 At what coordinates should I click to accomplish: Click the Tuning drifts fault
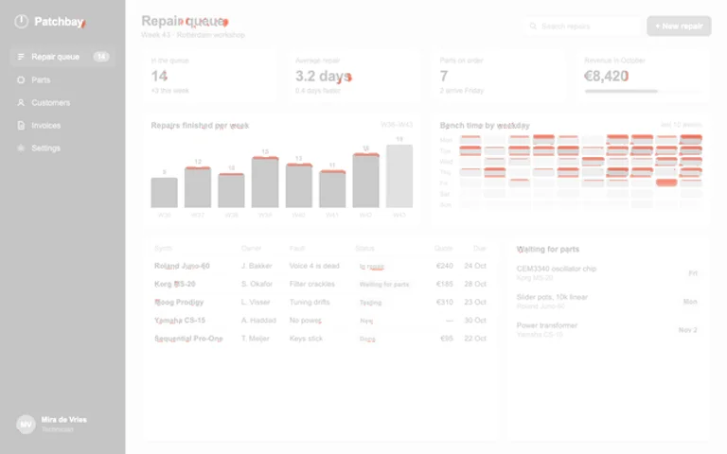(310, 302)
